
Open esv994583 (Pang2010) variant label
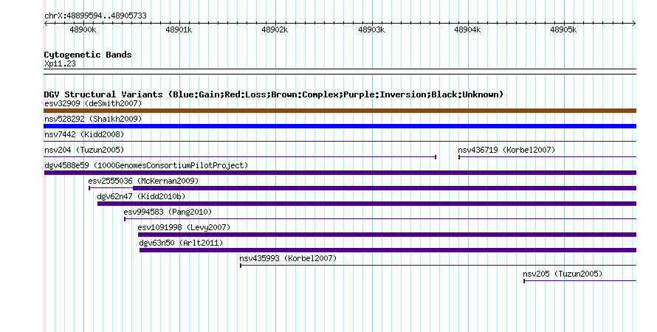pyautogui.click(x=168, y=212)
